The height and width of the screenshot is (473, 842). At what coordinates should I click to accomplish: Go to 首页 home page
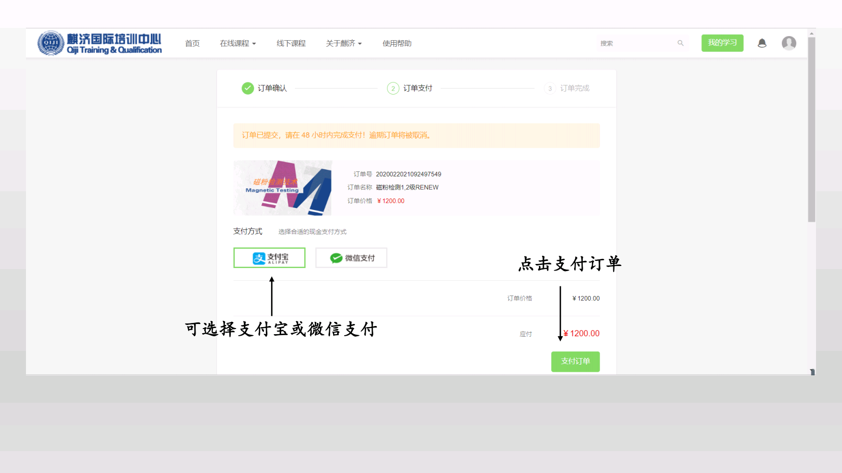point(192,44)
